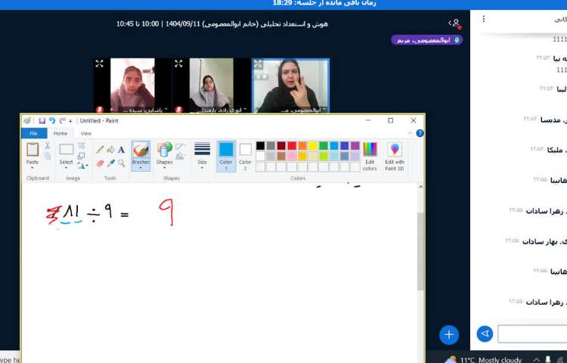Show hidden icons chevron in system tray
567x363 pixels.
tap(536, 360)
